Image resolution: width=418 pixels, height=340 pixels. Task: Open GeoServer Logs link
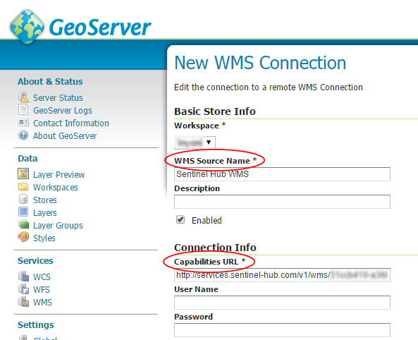(x=62, y=111)
